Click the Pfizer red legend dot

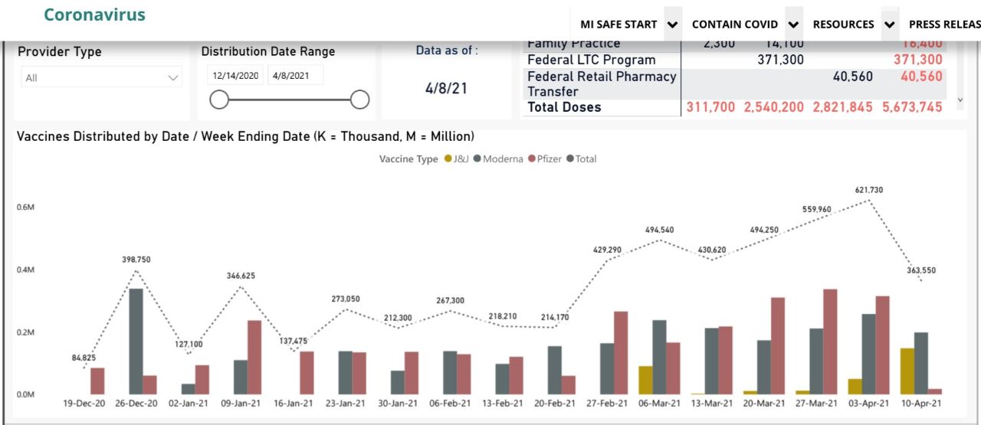[532, 159]
